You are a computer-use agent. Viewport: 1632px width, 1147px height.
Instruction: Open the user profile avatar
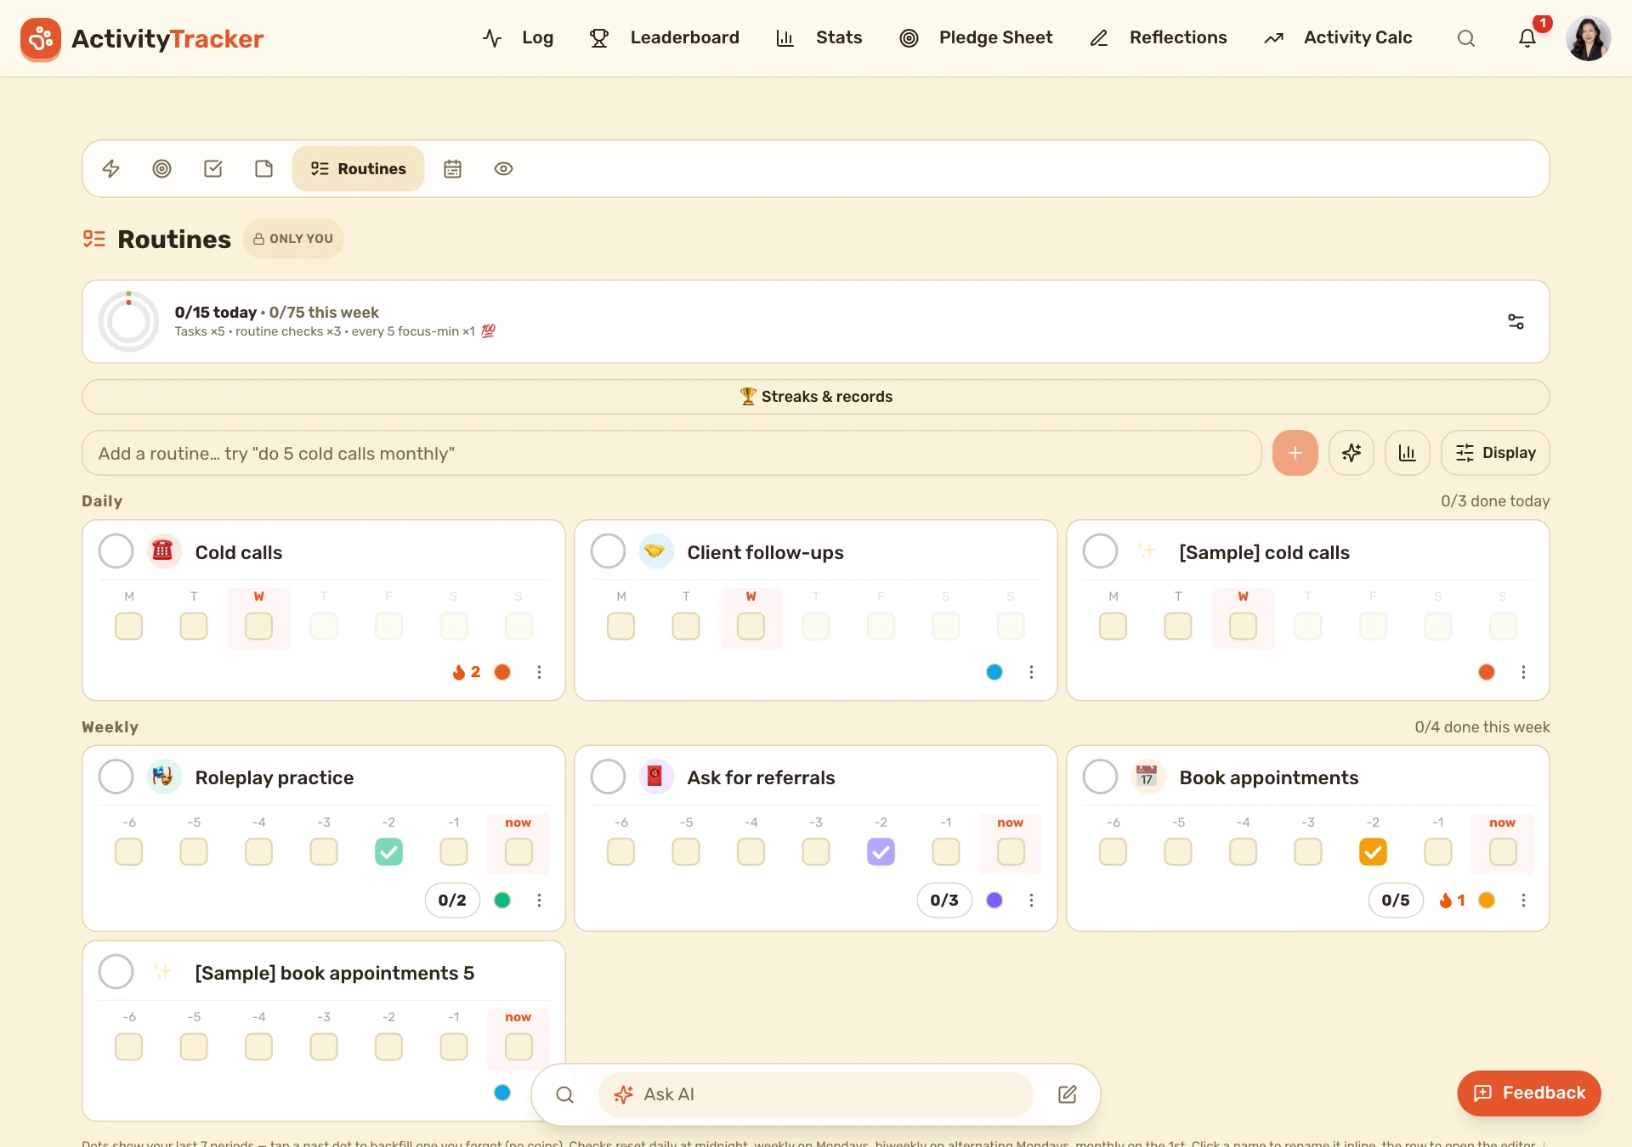pos(1589,38)
